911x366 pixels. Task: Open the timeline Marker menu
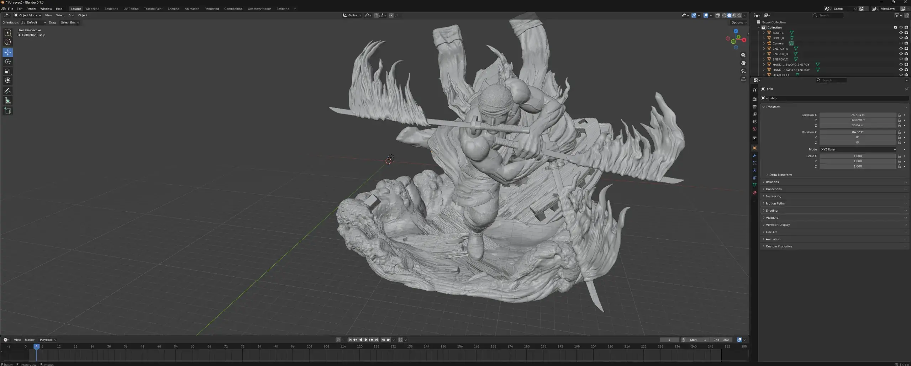[x=30, y=340]
